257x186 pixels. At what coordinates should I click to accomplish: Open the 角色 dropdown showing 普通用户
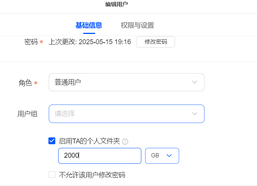click(x=127, y=82)
